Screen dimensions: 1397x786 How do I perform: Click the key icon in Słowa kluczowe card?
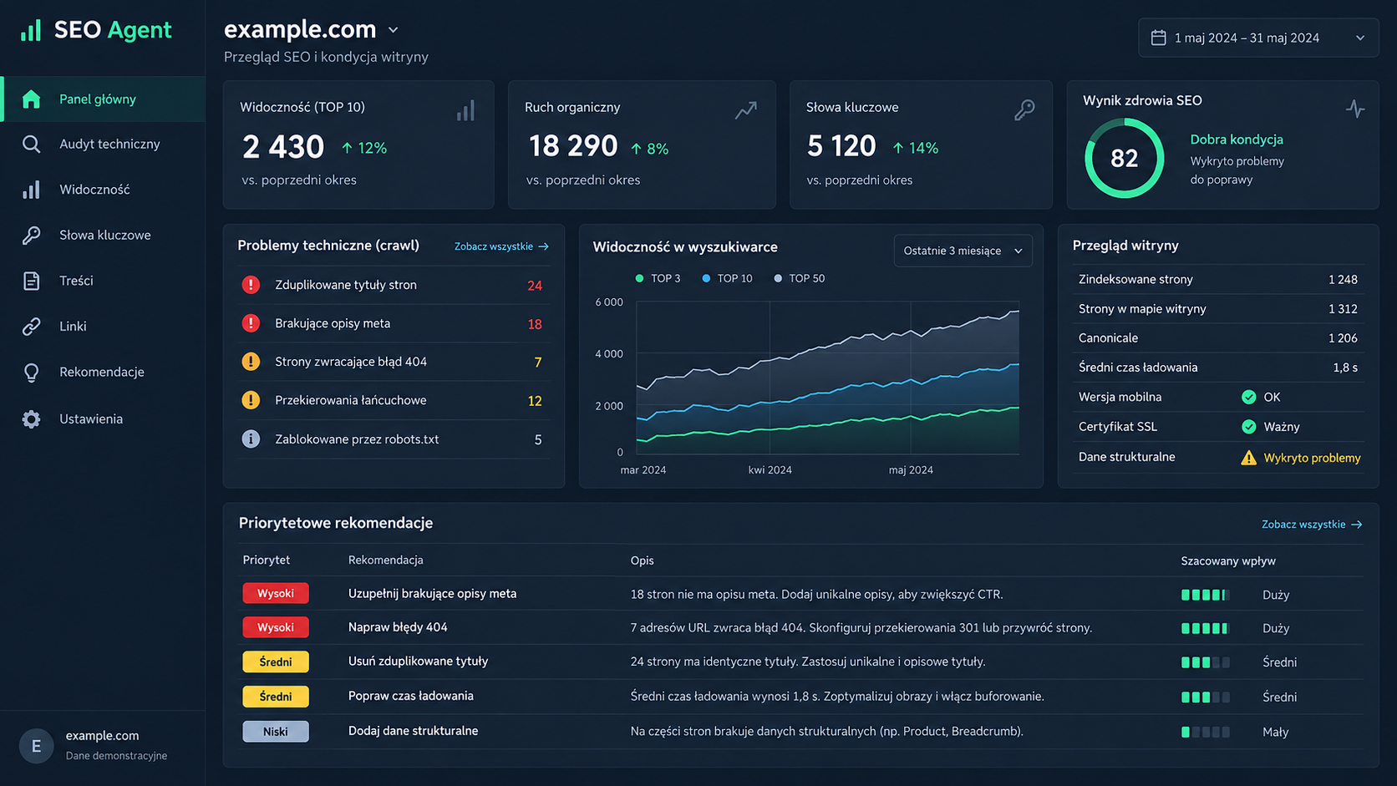(1024, 110)
